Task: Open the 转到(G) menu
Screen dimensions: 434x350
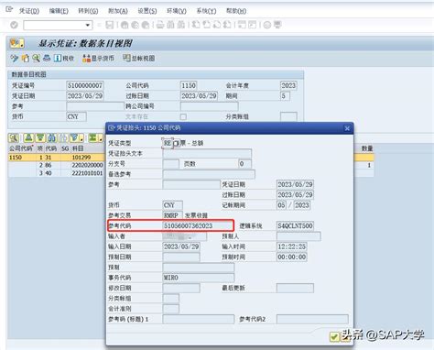Action: (88, 11)
